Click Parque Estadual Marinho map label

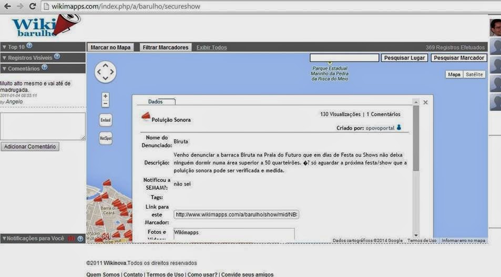(x=330, y=74)
